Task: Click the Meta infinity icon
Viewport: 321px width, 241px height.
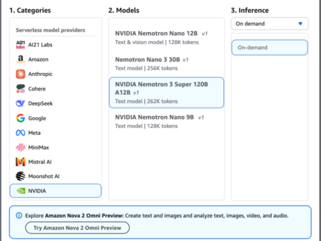Action: pyautogui.click(x=20, y=133)
